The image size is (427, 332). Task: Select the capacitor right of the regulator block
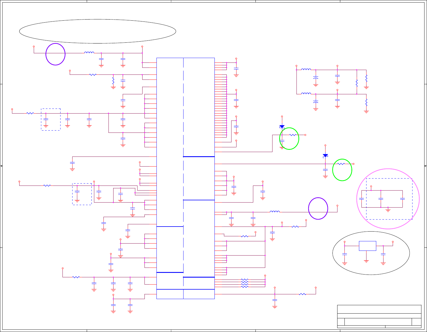tap(383, 254)
